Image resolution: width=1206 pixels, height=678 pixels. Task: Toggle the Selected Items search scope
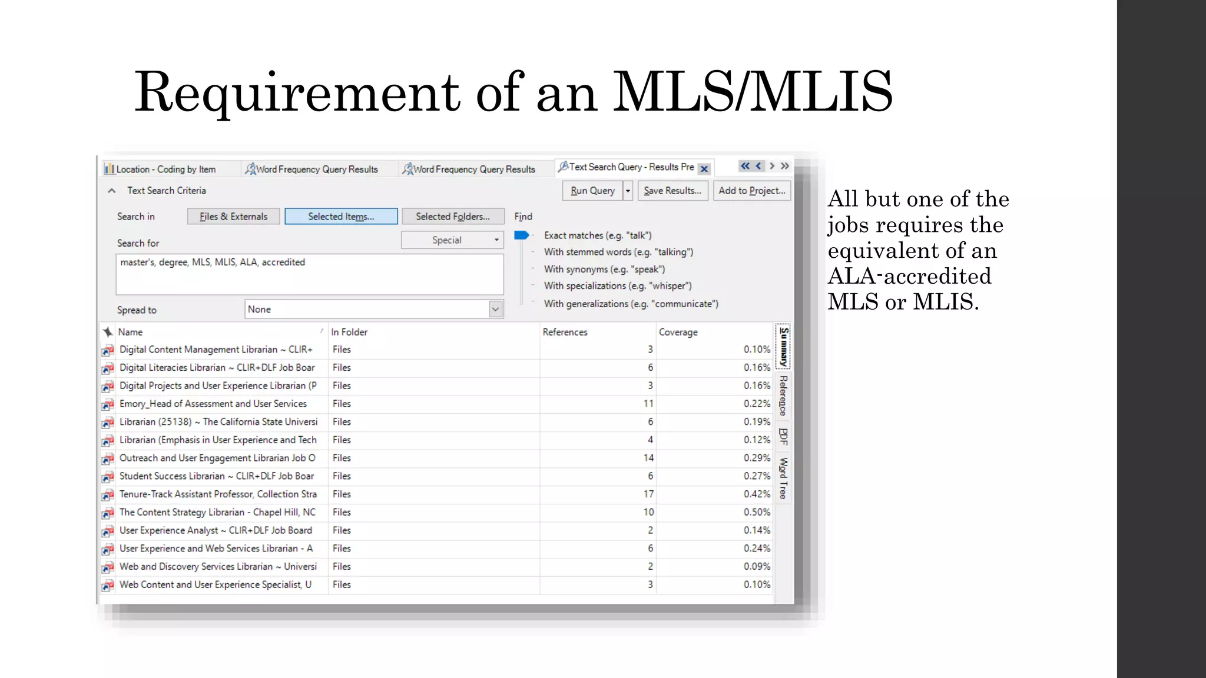click(341, 217)
